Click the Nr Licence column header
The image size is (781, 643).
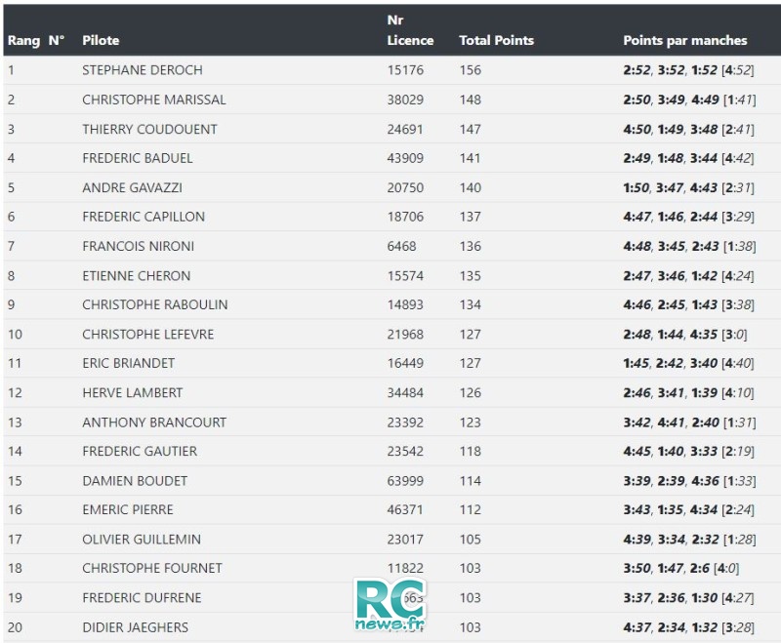pos(410,30)
